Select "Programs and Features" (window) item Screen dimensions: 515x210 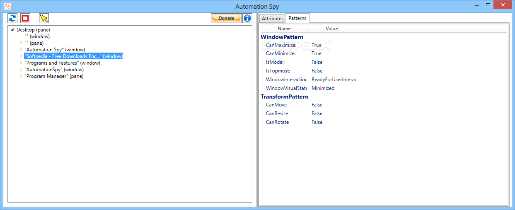(63, 63)
